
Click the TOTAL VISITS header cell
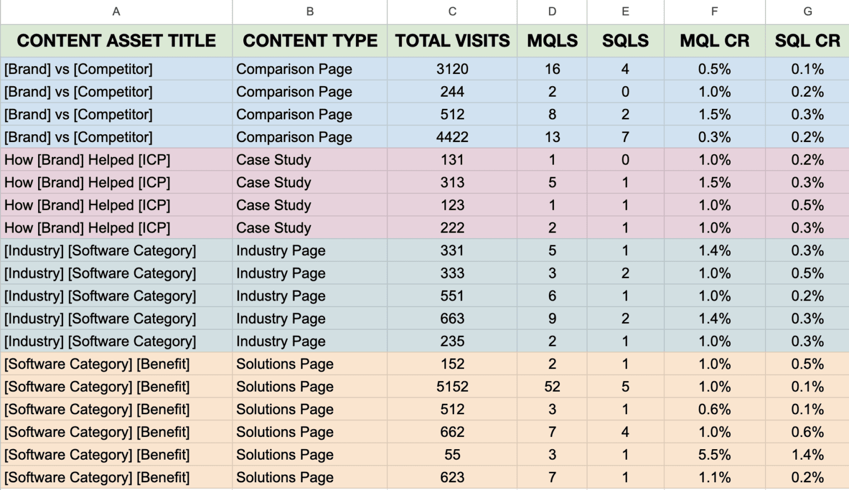(452, 41)
